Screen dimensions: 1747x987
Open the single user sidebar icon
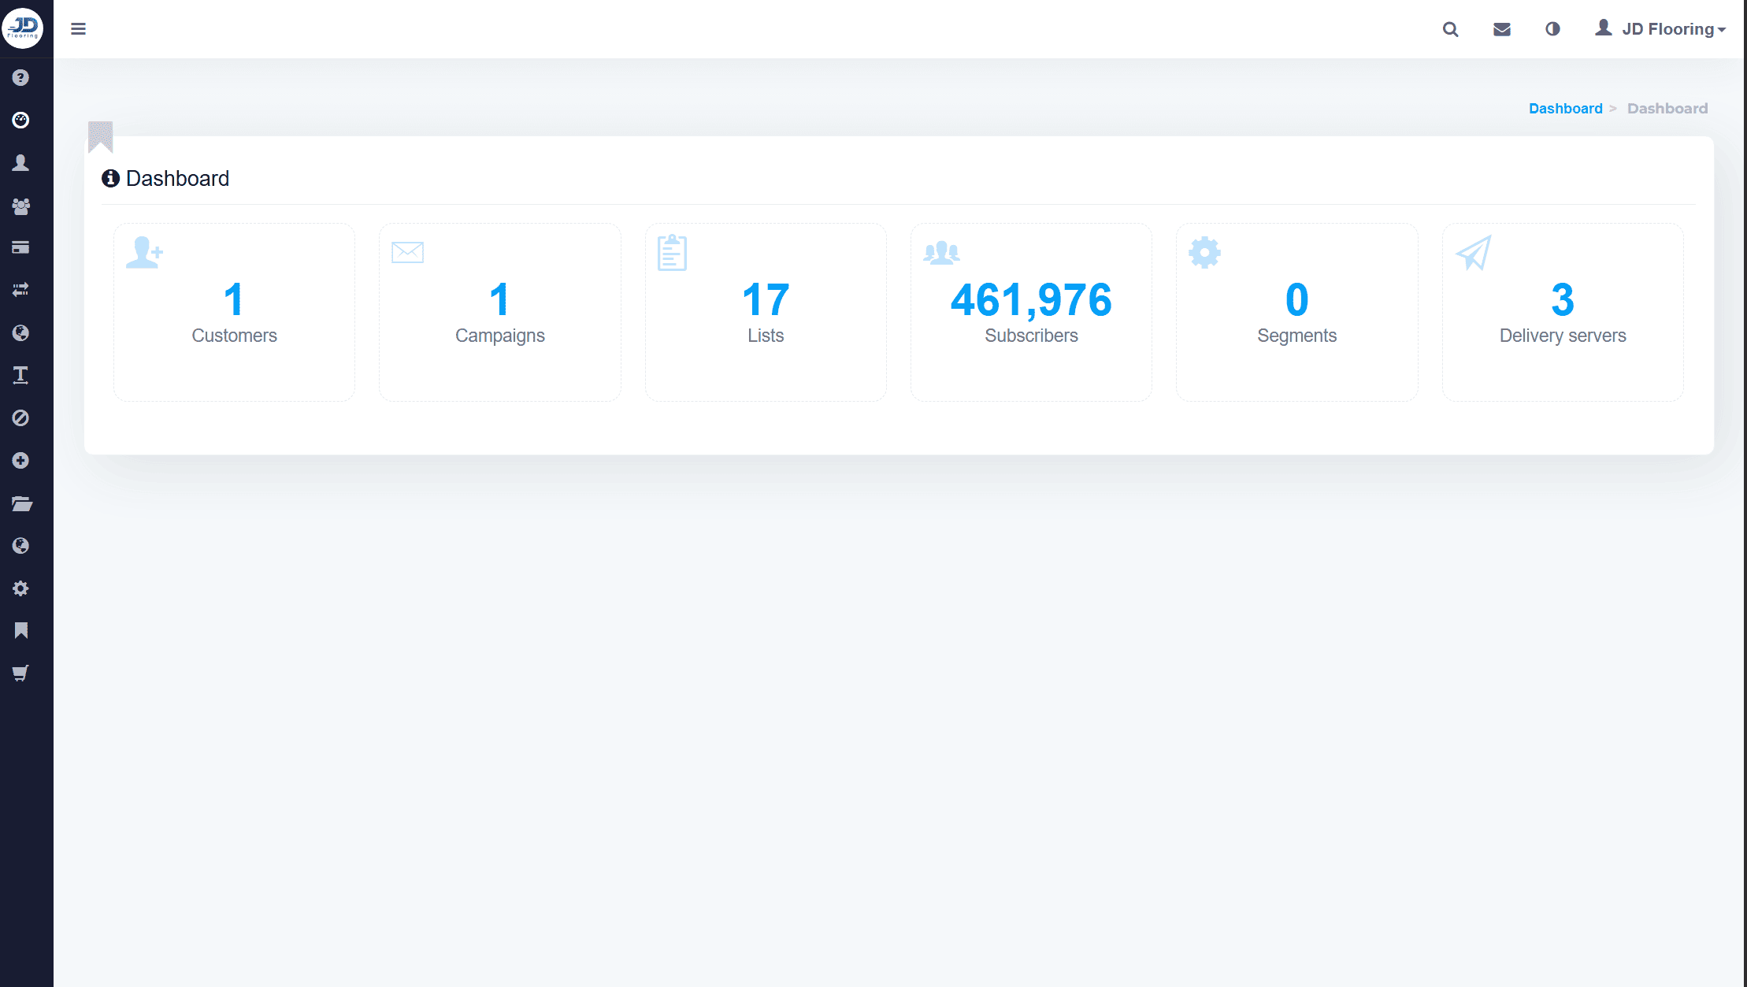(x=21, y=162)
